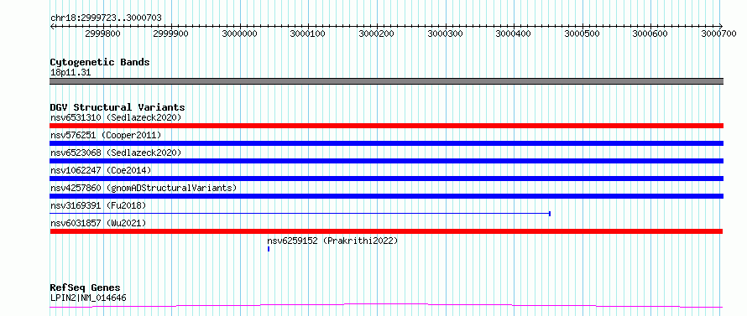Click the chr18:2999723..3000703 region label
Screen dimensions: 747x316
[x=106, y=18]
